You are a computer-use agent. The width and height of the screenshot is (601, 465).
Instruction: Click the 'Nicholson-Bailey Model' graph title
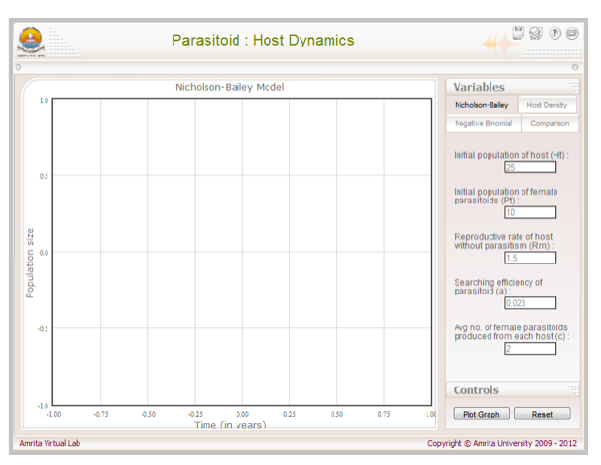point(230,87)
